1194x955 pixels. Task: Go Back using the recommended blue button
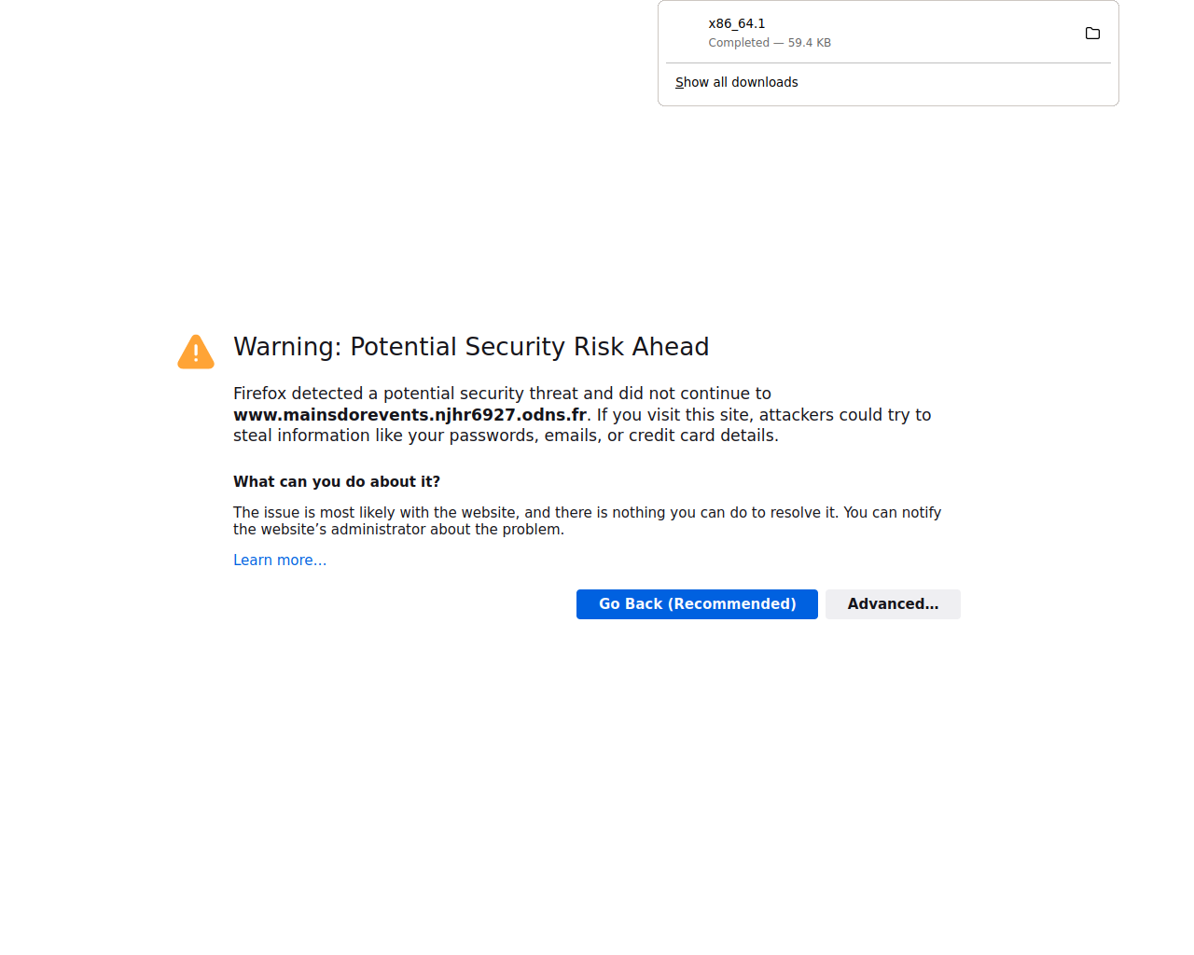[x=697, y=604]
